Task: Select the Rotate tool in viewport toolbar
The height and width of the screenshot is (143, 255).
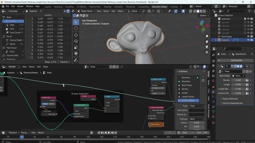Action: [76, 41]
